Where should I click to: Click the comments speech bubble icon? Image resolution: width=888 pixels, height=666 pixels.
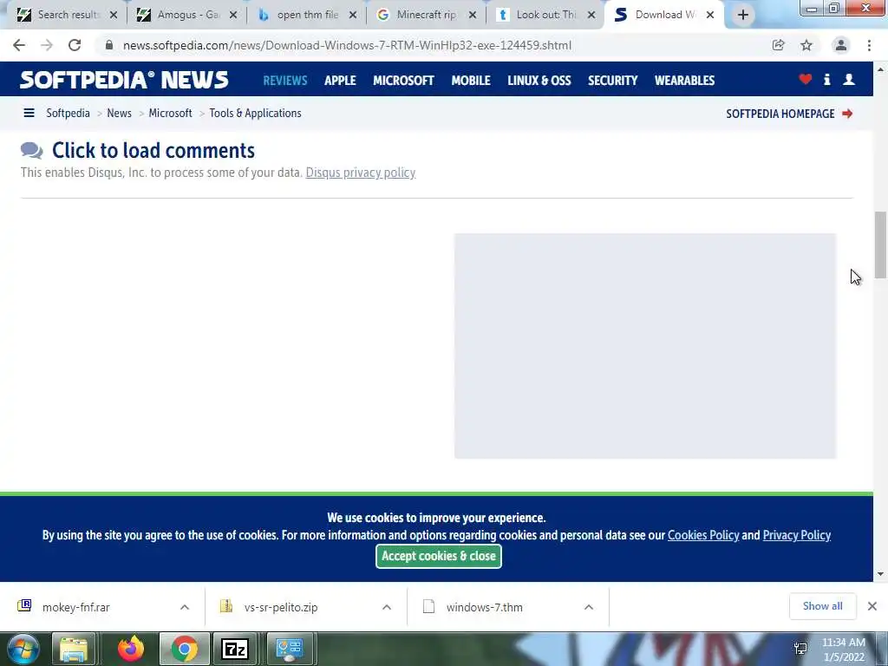[32, 151]
